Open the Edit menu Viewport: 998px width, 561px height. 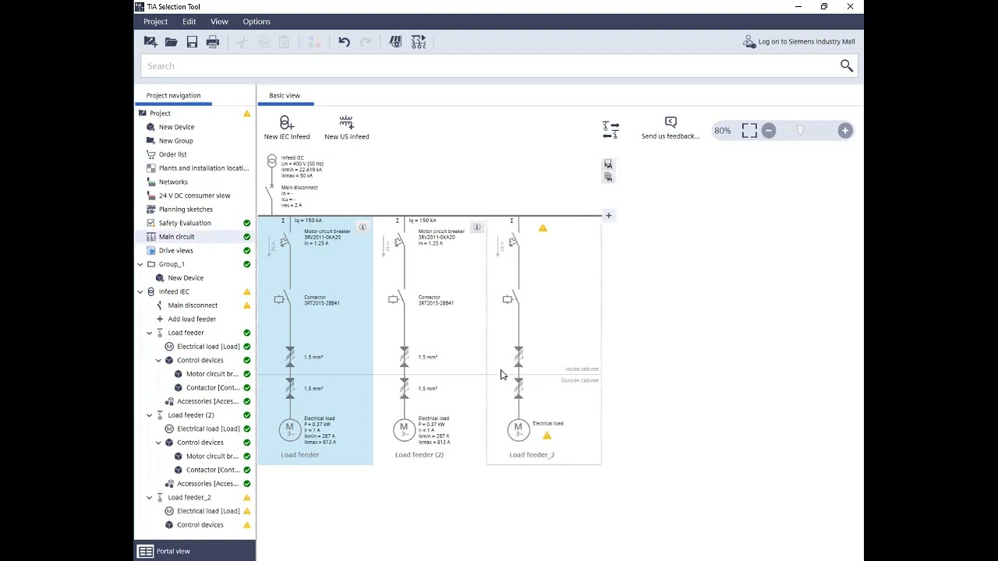coord(189,22)
